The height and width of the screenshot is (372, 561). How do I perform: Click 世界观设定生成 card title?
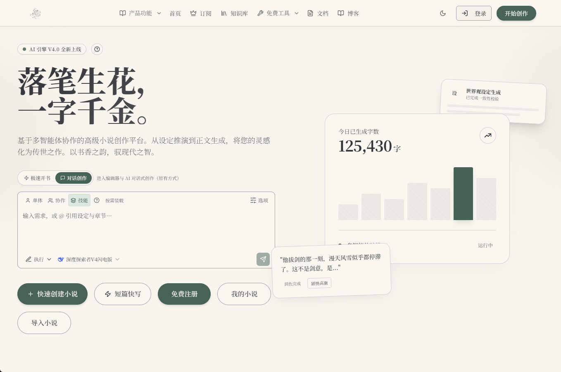483,92
